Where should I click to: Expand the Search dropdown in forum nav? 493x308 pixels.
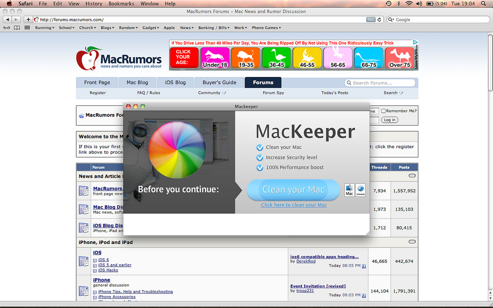point(393,93)
